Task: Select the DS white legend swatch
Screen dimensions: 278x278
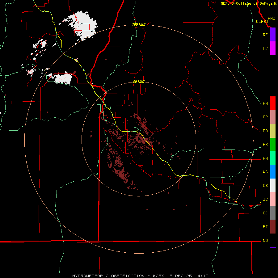Action: (x=273, y=185)
